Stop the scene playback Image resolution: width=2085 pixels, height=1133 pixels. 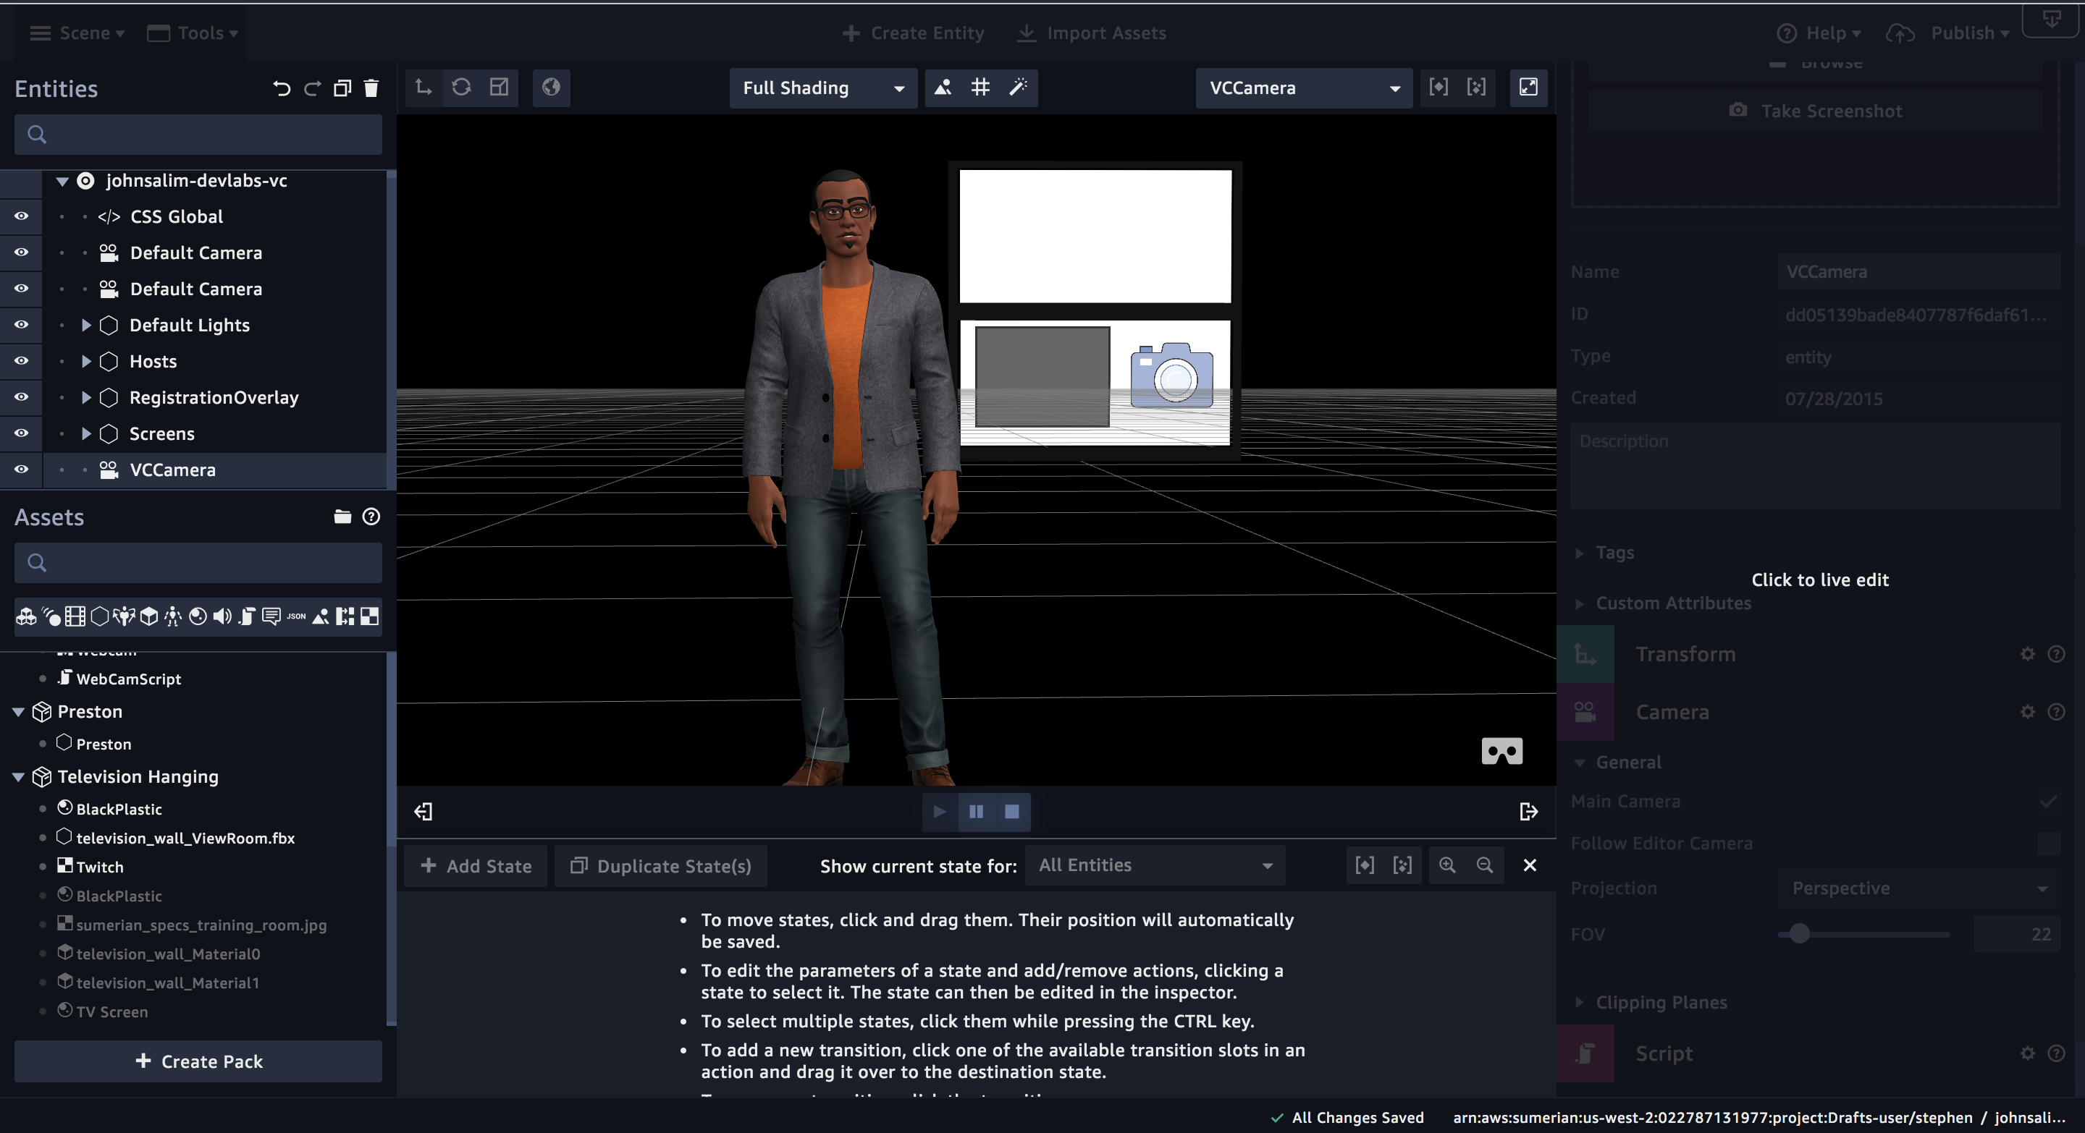click(x=1012, y=811)
